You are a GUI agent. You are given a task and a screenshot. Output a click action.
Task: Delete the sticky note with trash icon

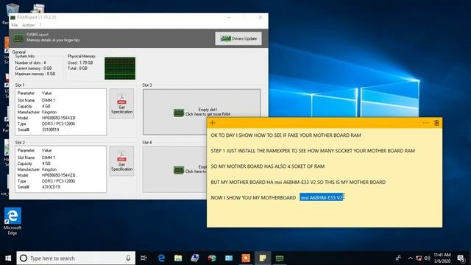click(x=436, y=123)
